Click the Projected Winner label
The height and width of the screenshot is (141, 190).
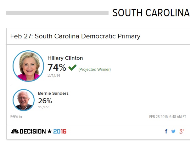click(94, 70)
